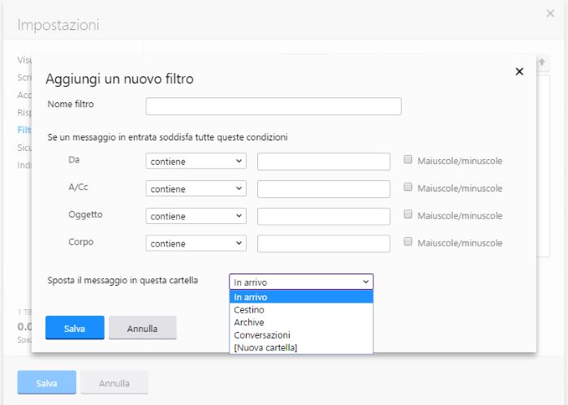Open the Corpo condition dropdown

tap(196, 243)
